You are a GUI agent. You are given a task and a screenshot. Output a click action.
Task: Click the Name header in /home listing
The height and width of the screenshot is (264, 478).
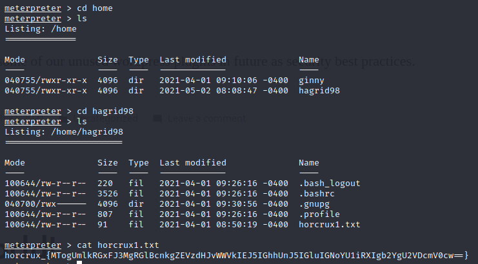click(x=309, y=60)
